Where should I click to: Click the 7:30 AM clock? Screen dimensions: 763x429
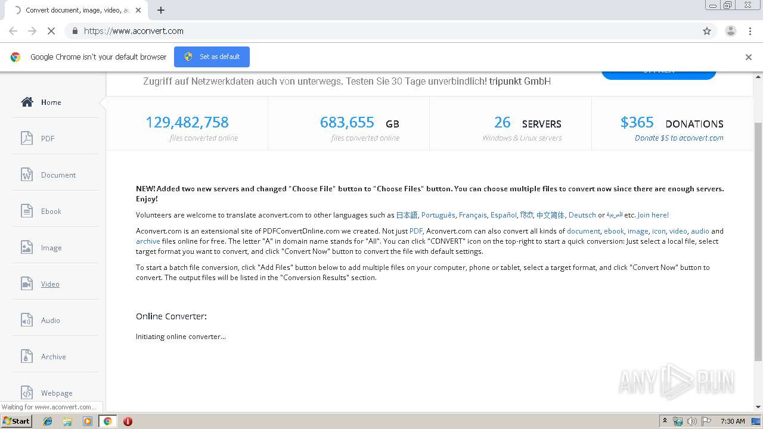733,421
